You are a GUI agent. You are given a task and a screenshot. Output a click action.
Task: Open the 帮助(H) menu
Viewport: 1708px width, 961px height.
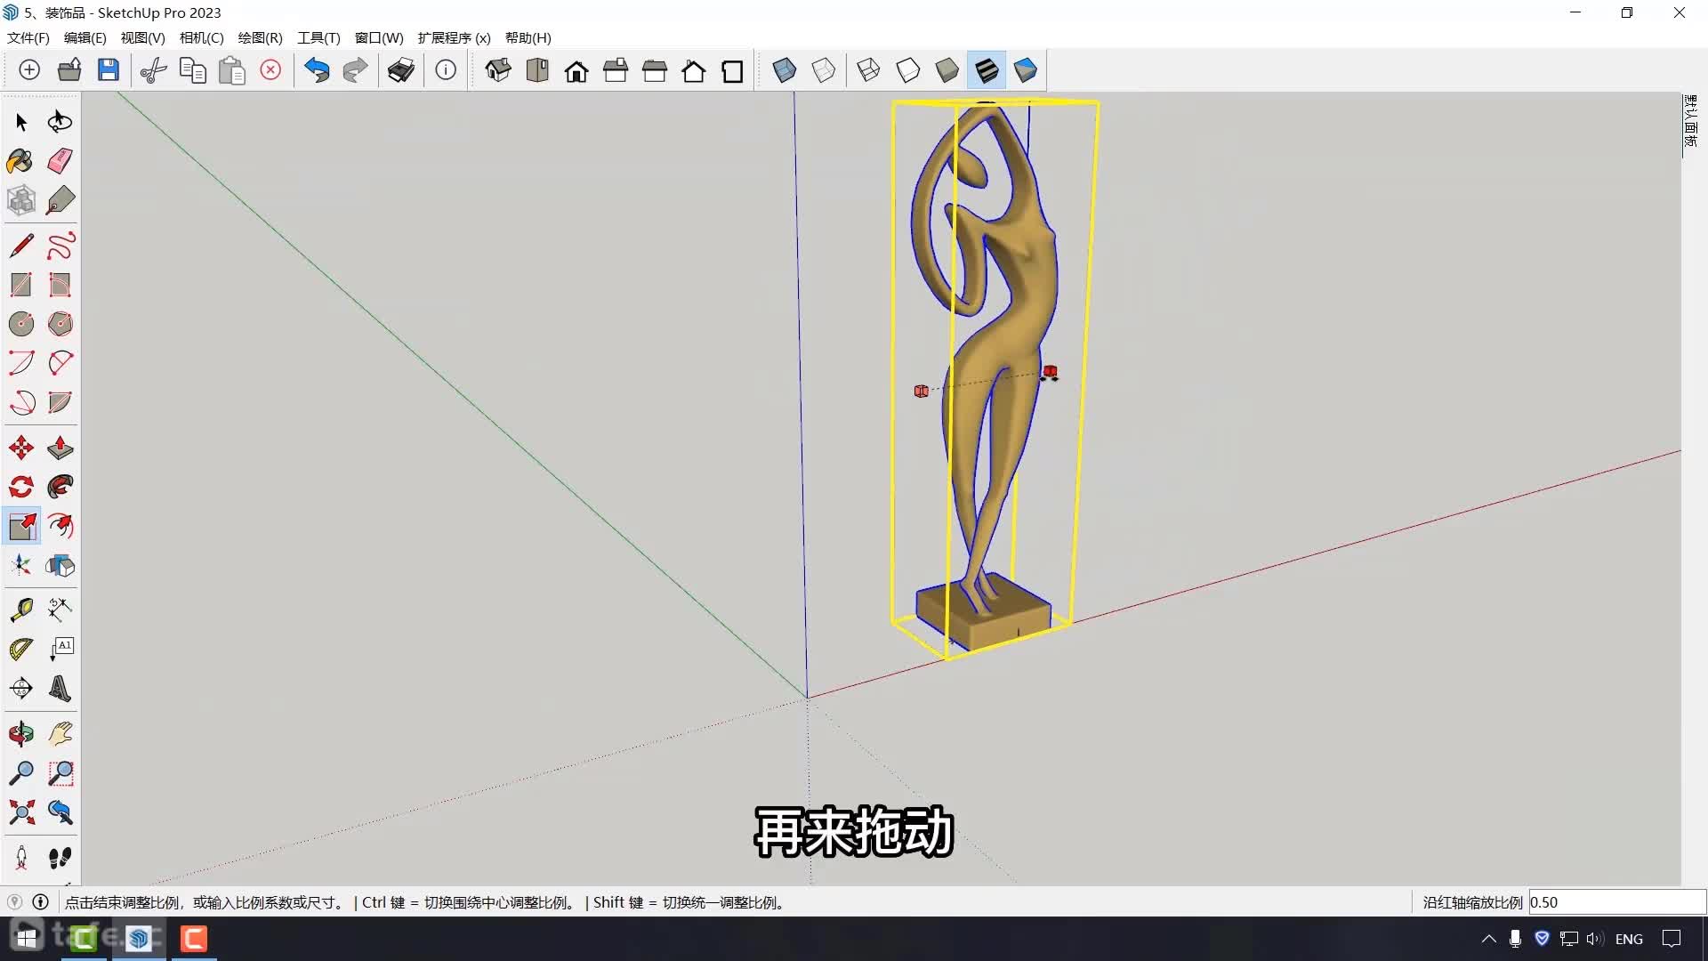[x=528, y=38]
